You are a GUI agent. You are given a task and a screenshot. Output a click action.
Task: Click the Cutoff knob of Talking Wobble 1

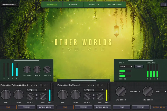pos(30,97)
